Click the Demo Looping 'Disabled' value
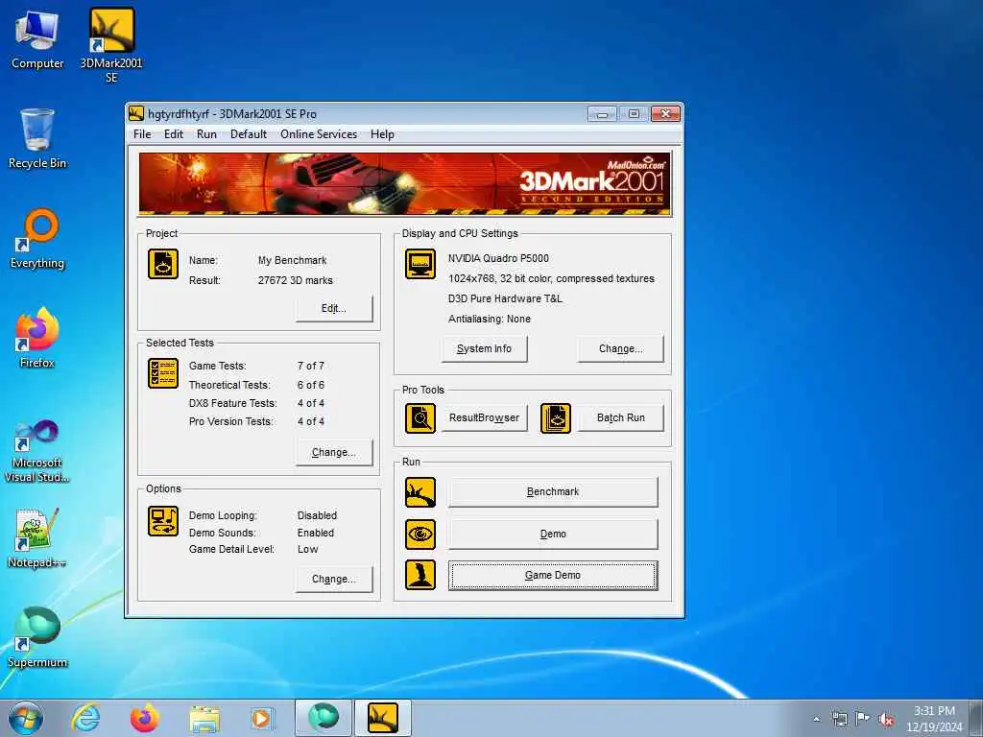 [317, 515]
